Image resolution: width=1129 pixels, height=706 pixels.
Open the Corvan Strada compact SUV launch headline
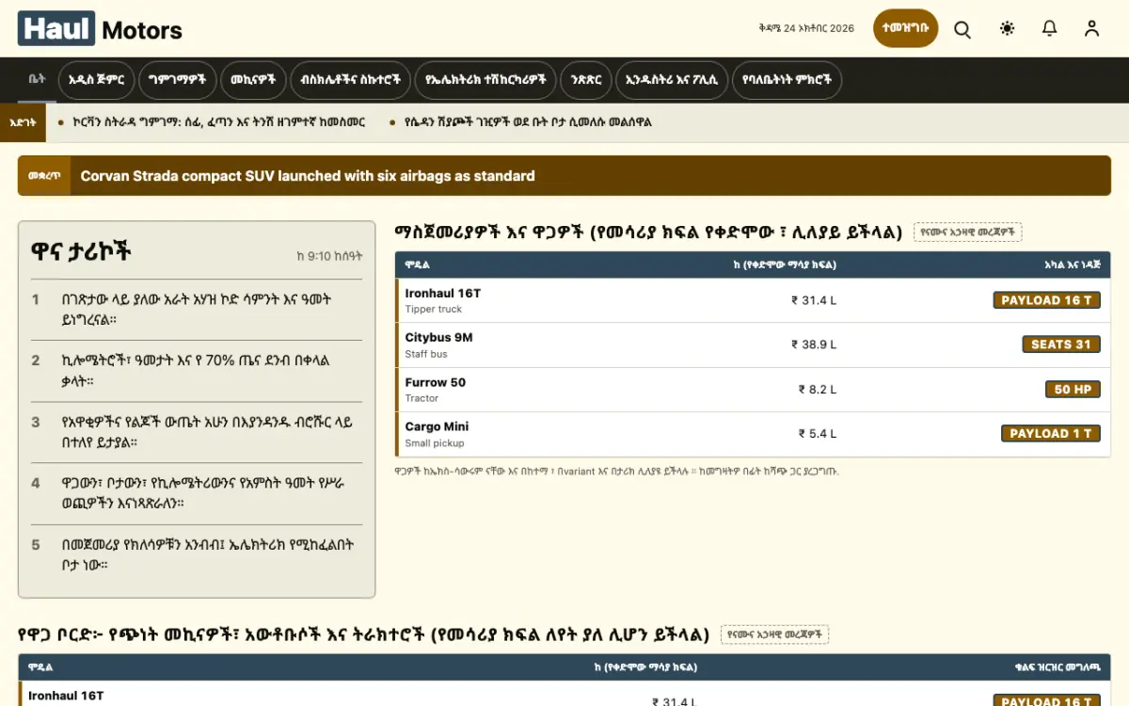tap(308, 176)
